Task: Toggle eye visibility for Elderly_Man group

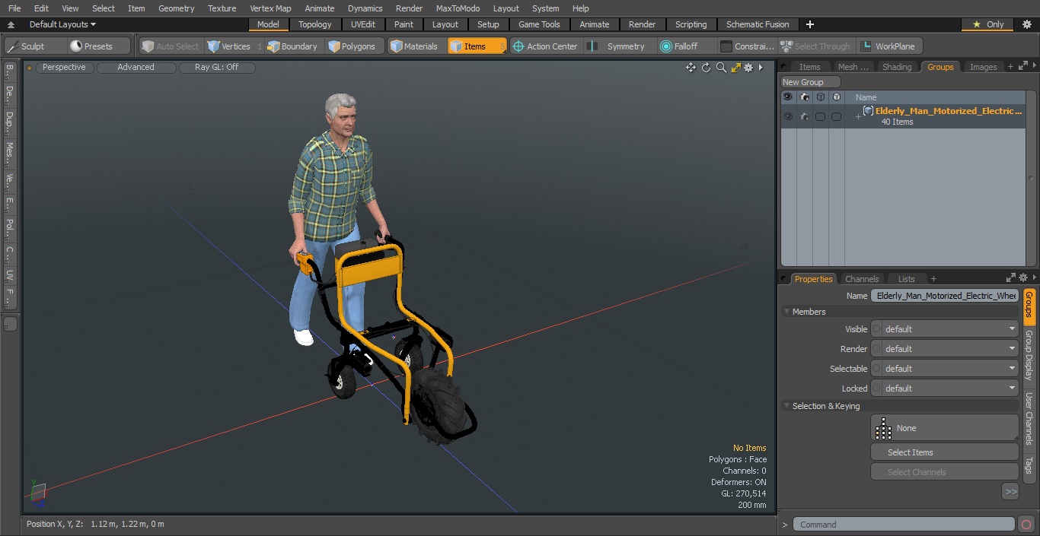Action: click(788, 116)
